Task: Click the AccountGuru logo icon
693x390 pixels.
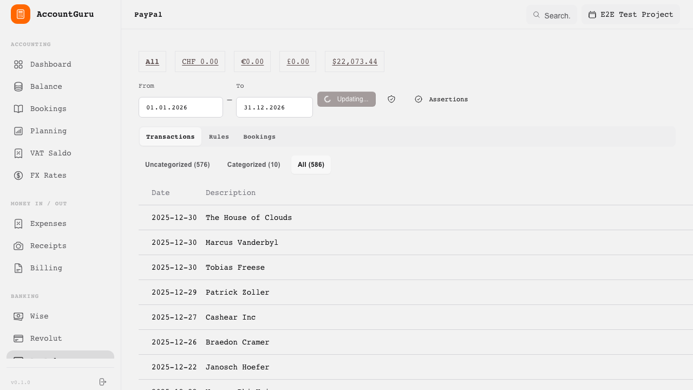Action: 21,14
